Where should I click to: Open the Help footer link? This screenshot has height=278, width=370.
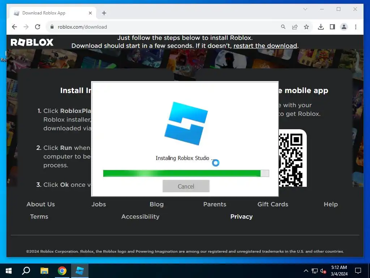(x=331, y=204)
